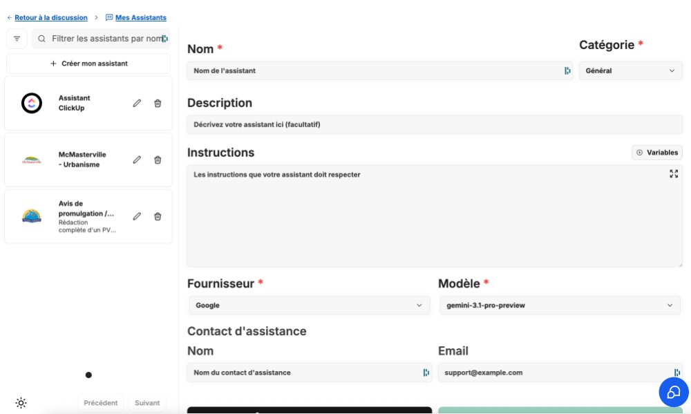Toggle the light/dark theme sun icon

(x=21, y=403)
